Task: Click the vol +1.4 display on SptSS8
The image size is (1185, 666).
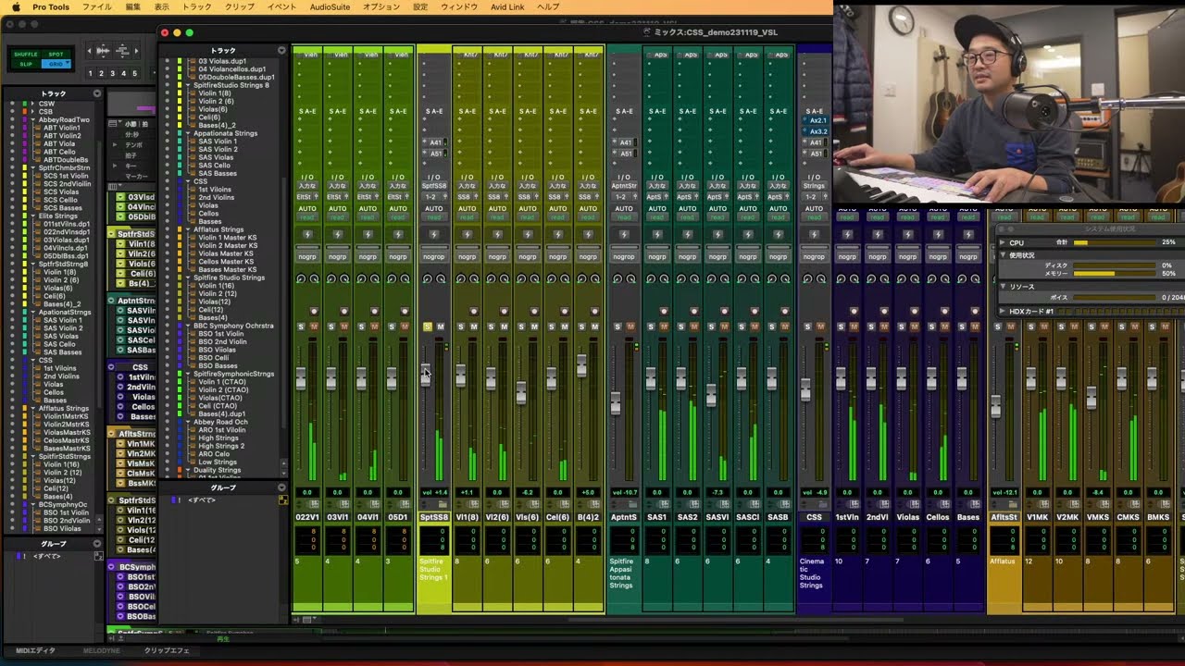Action: click(x=433, y=493)
